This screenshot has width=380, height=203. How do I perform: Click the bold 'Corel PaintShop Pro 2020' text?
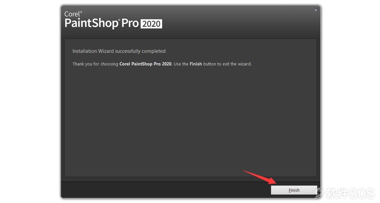point(145,64)
